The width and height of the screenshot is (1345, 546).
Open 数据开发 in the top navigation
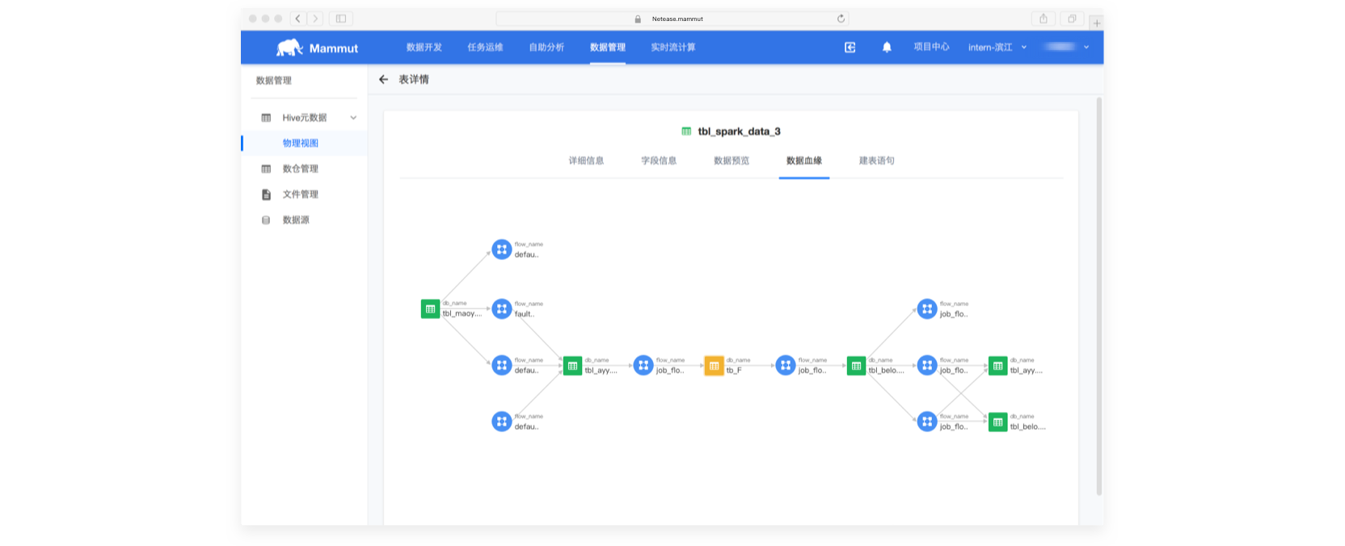(424, 48)
